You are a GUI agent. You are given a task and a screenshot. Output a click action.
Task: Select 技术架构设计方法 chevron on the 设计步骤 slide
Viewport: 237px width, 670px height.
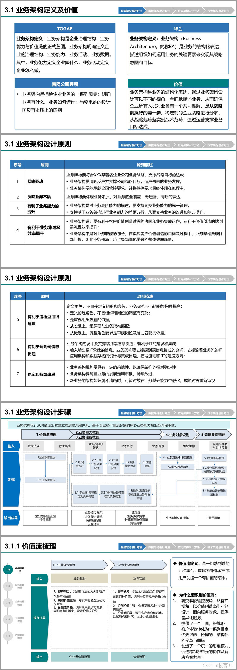218,413
